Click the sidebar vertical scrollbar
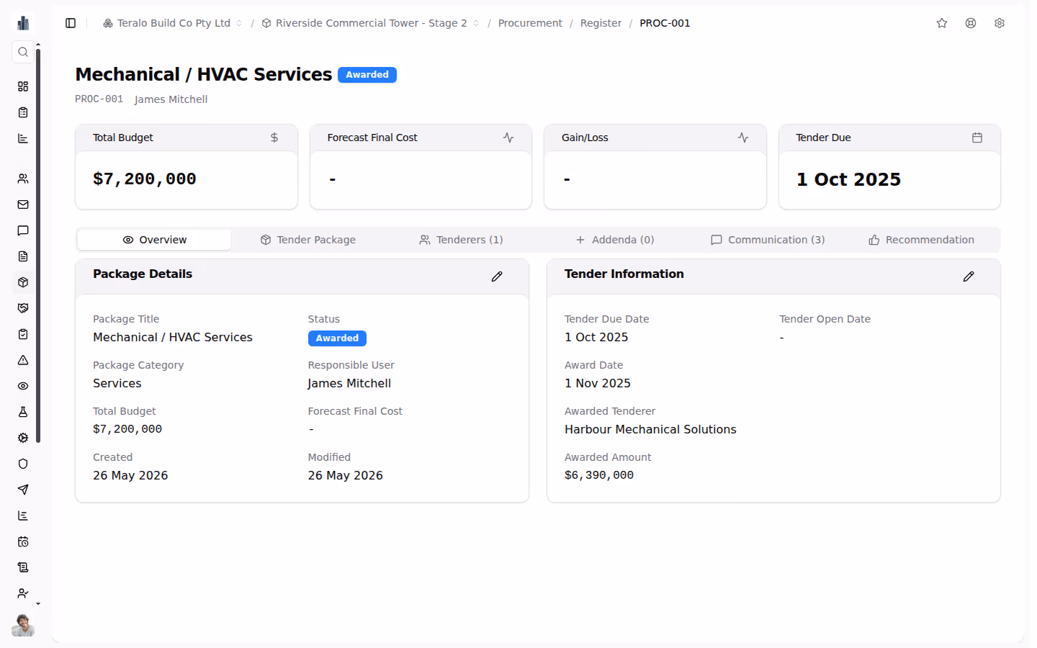The image size is (1037, 648). (x=38, y=245)
